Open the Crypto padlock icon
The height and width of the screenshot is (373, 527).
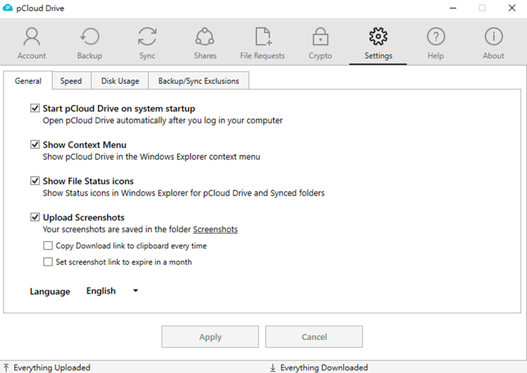[x=320, y=37]
